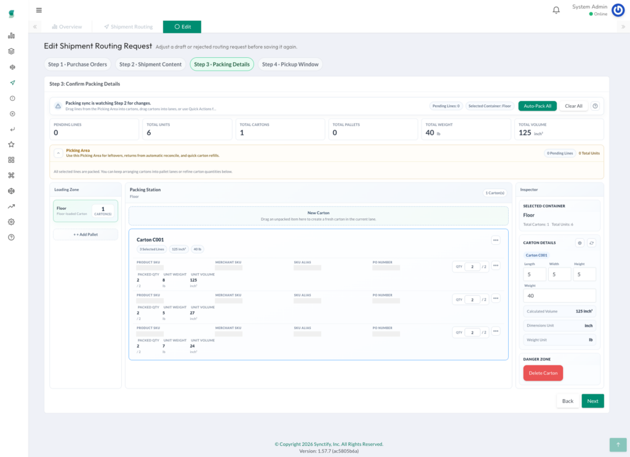630x457 pixels.
Task: Open the command symbol sidebar icon
Action: tap(11, 175)
